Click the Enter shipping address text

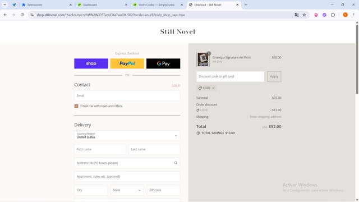point(265,117)
